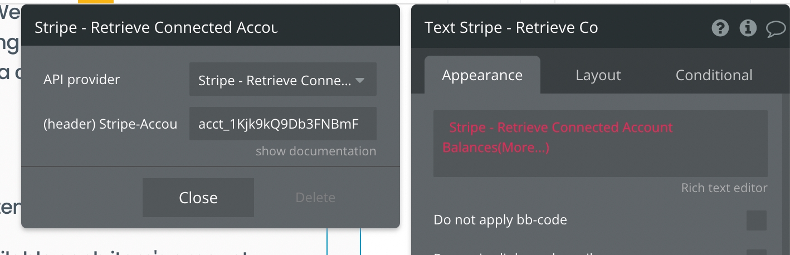Click the info icon in Text panel header

click(748, 28)
